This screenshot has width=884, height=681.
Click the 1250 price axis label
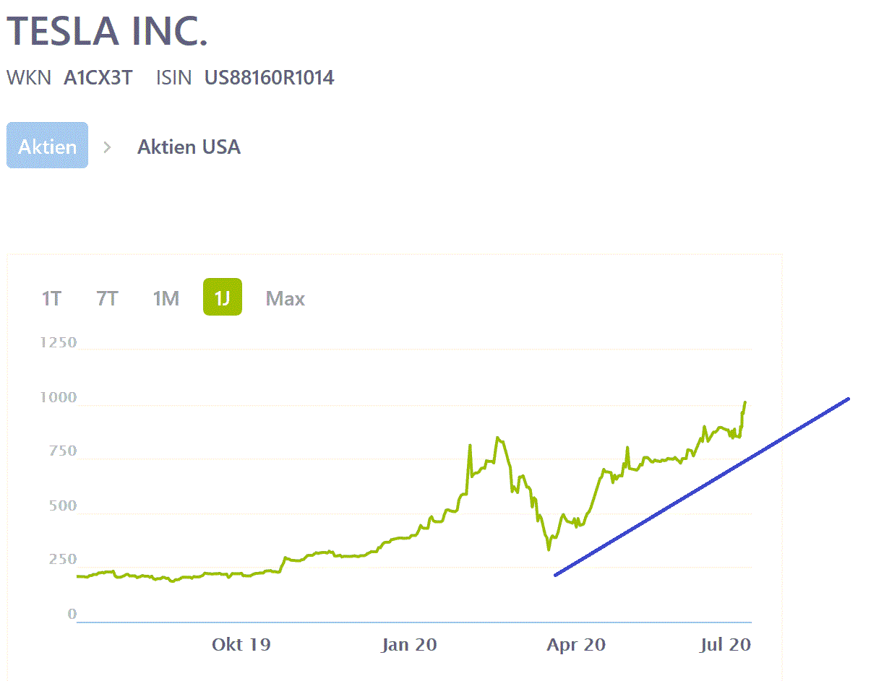point(59,342)
